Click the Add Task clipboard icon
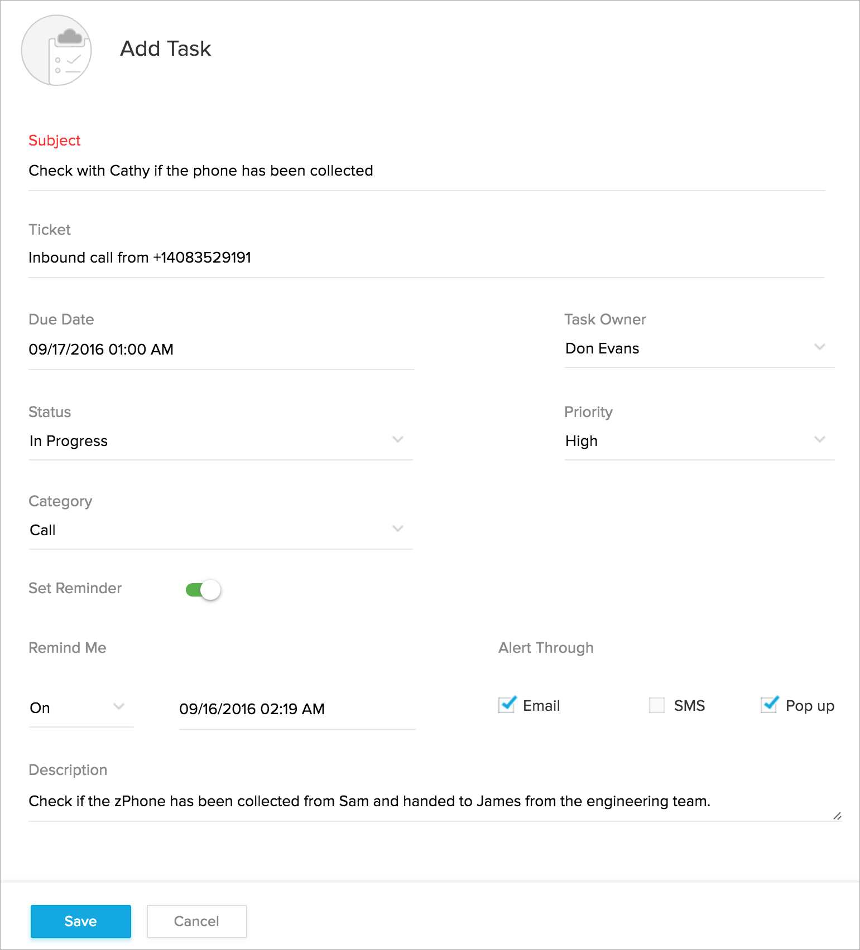 56,50
